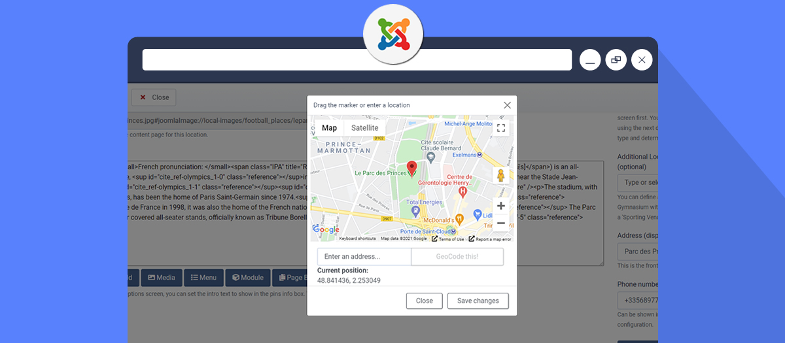This screenshot has height=343, width=785.
Task: Click the browser address bar
Action: click(x=357, y=59)
